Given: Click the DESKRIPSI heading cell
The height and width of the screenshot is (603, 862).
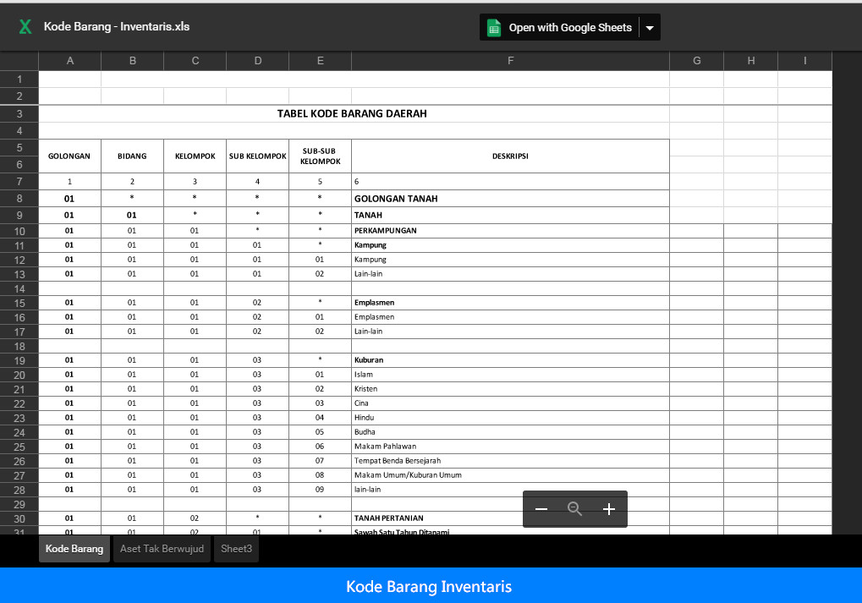Looking at the screenshot, I should [x=510, y=156].
